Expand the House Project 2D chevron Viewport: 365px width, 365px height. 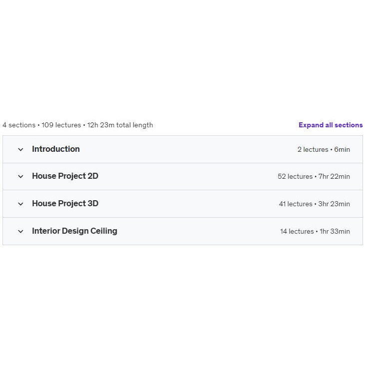pos(20,176)
